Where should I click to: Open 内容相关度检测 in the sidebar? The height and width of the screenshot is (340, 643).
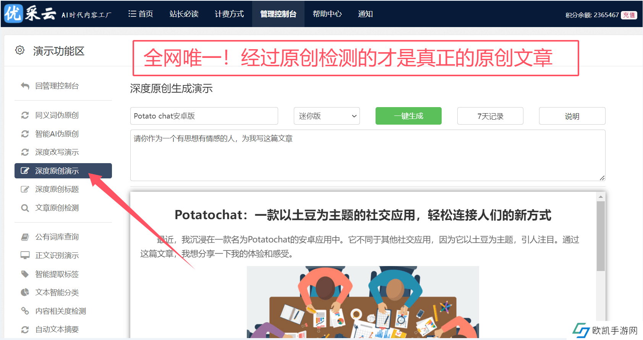click(x=60, y=311)
